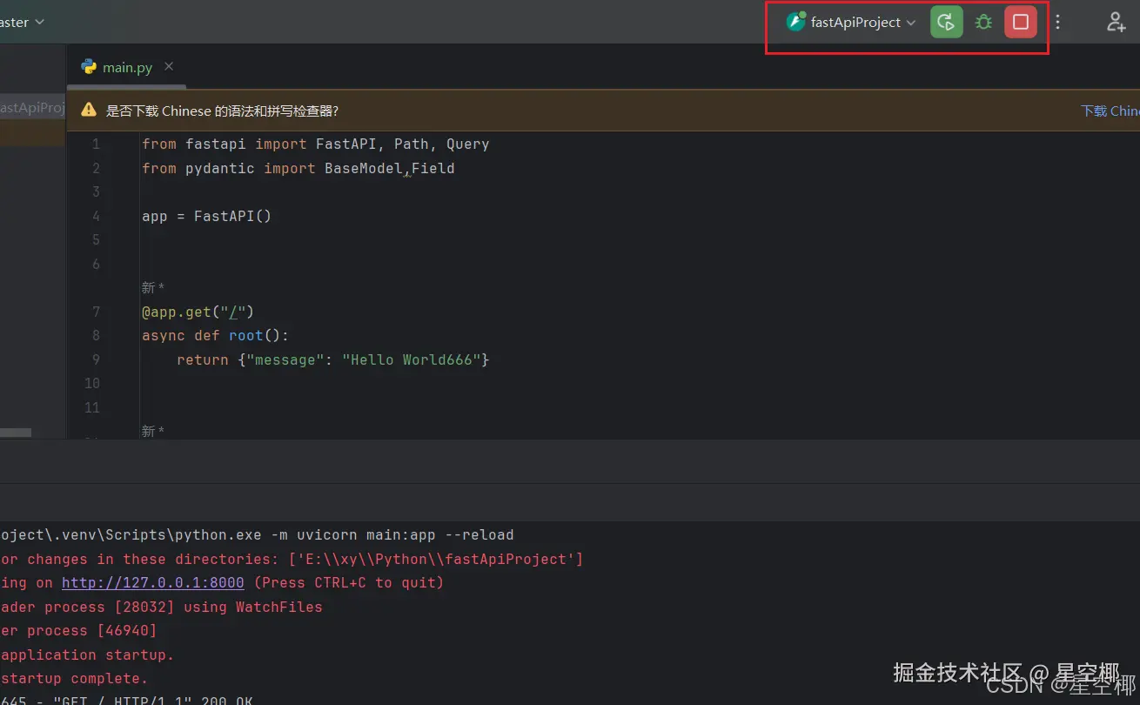Click the 新* author hint above line 7
The height and width of the screenshot is (705, 1140).
(153, 288)
